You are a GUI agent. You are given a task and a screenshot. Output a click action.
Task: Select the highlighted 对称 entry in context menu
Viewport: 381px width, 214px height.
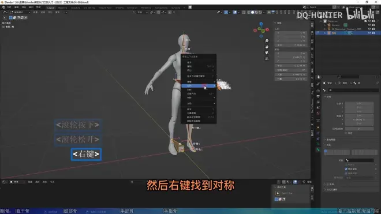(199, 86)
